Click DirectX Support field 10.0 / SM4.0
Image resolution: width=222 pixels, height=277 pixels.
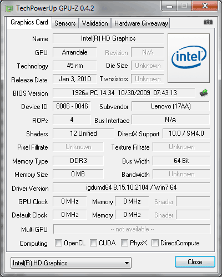pos(186,133)
